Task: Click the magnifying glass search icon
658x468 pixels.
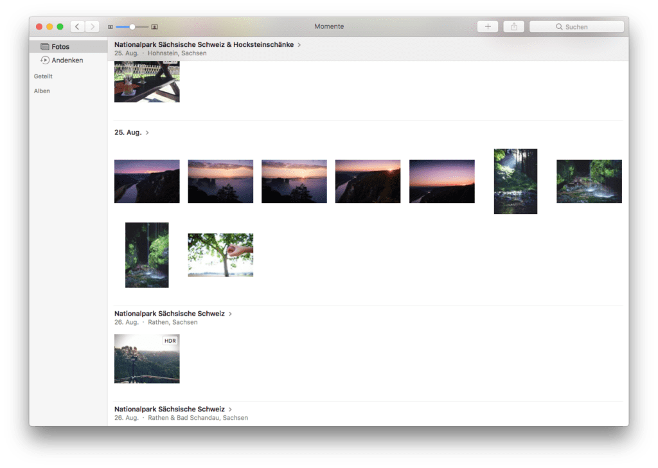Action: coord(559,26)
